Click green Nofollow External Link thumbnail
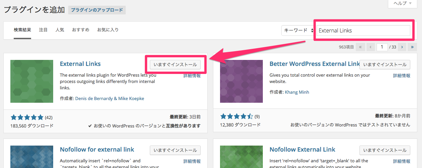This screenshot has height=168, width=422. (x=241, y=157)
